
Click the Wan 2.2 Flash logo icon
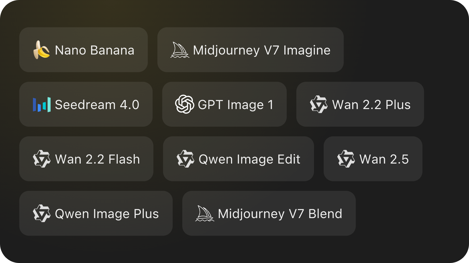tap(42, 159)
